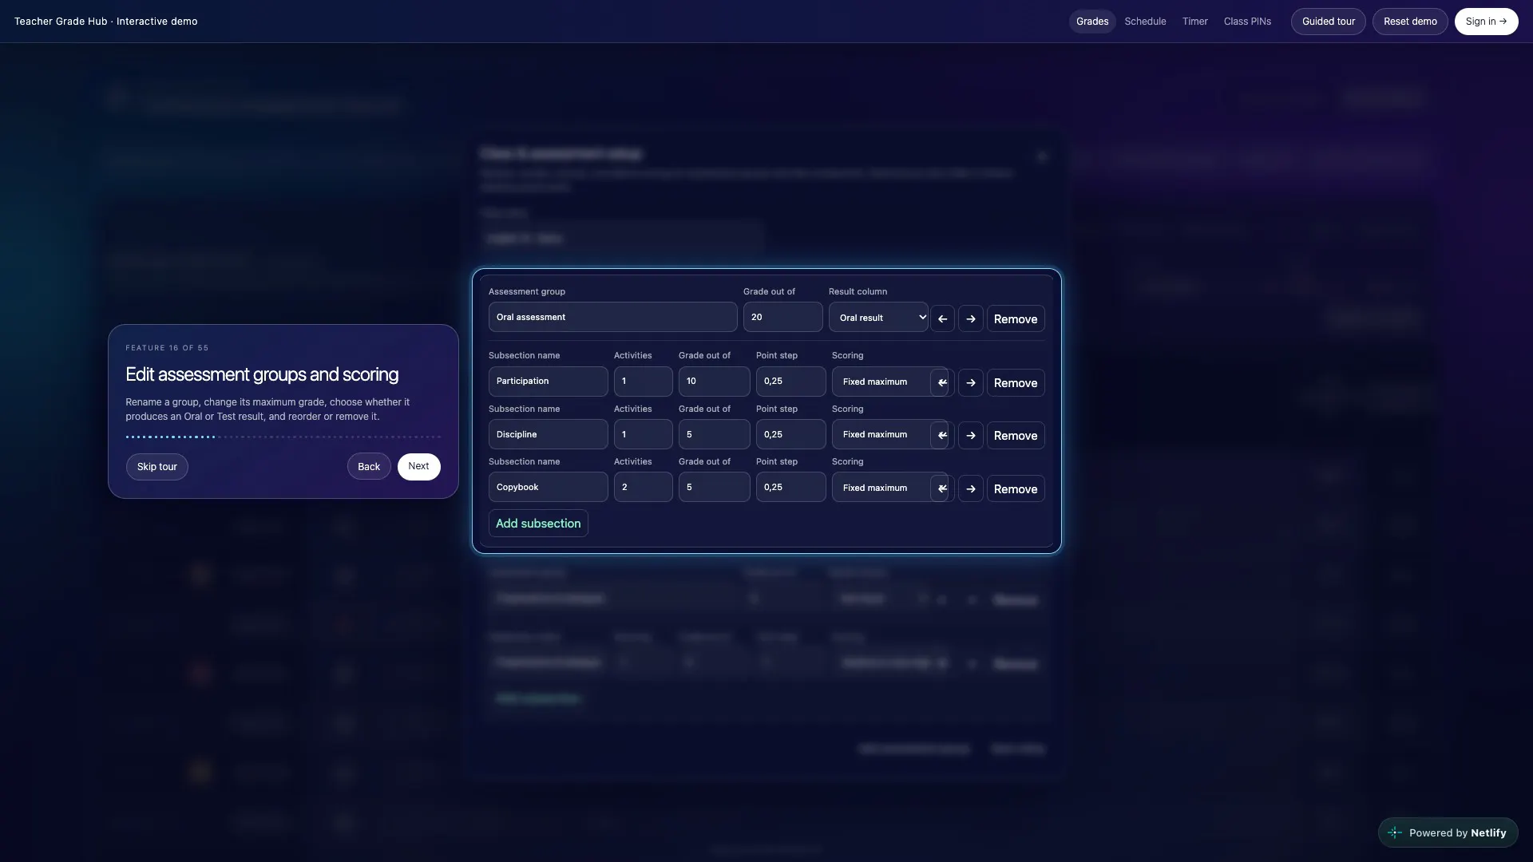Open the Schedule tab

pyautogui.click(x=1145, y=22)
